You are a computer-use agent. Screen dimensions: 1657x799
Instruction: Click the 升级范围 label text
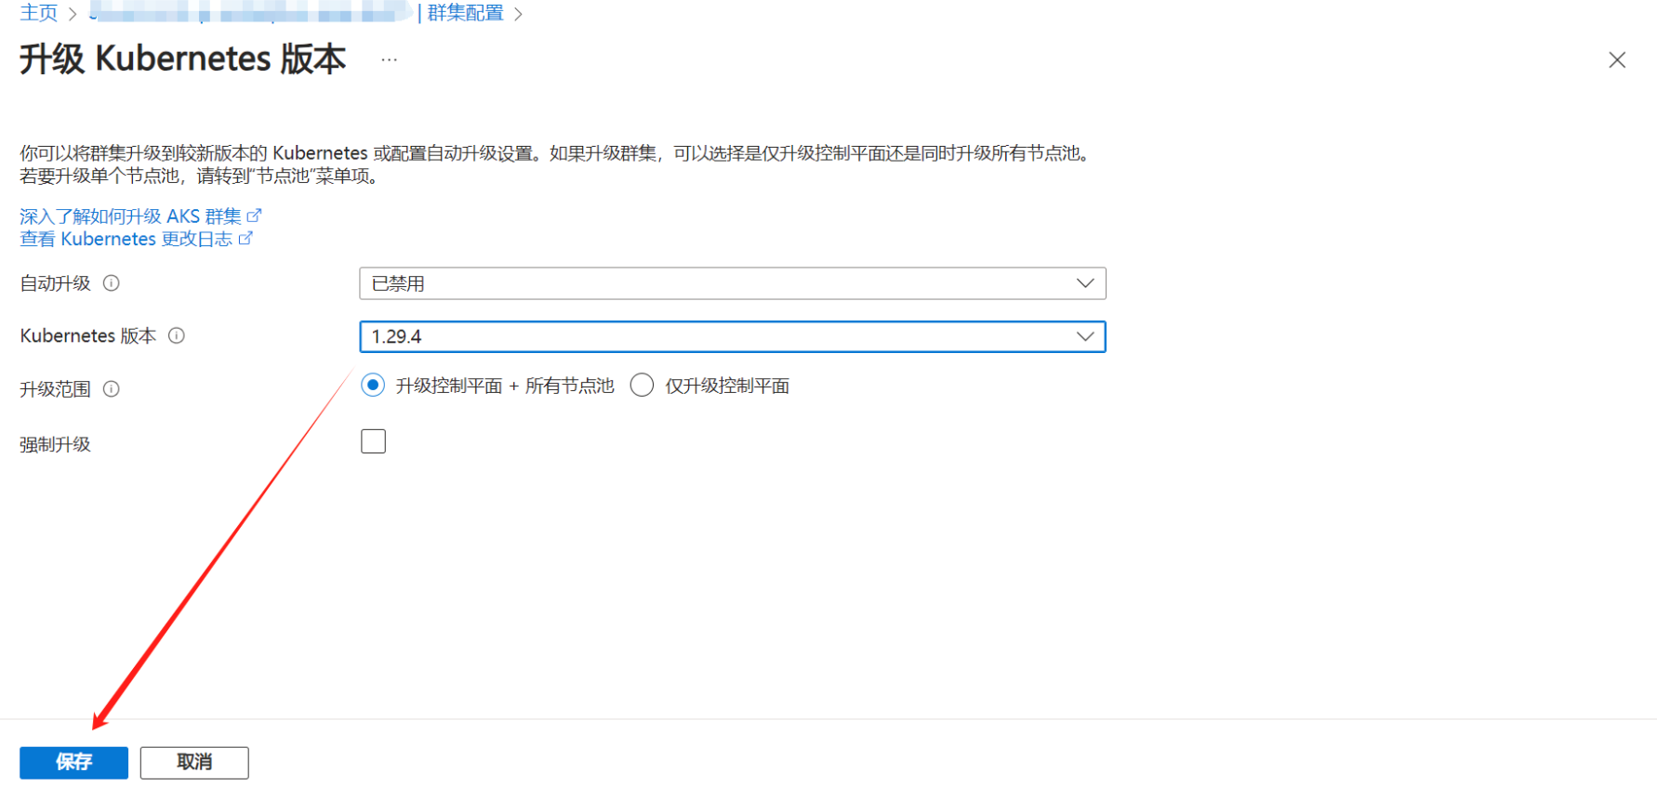[x=56, y=389]
